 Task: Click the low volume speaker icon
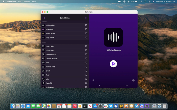tap(99, 86)
